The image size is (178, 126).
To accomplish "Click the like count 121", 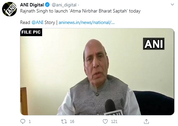I will [x=114, y=122].
